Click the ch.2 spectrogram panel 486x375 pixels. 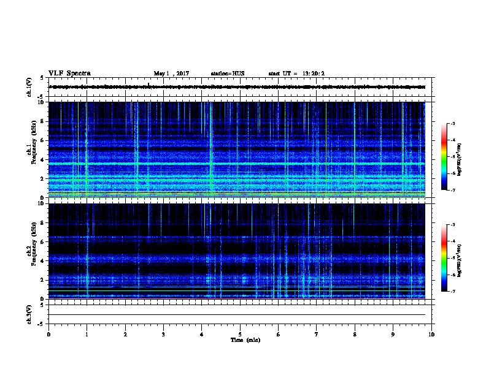[x=237, y=251]
